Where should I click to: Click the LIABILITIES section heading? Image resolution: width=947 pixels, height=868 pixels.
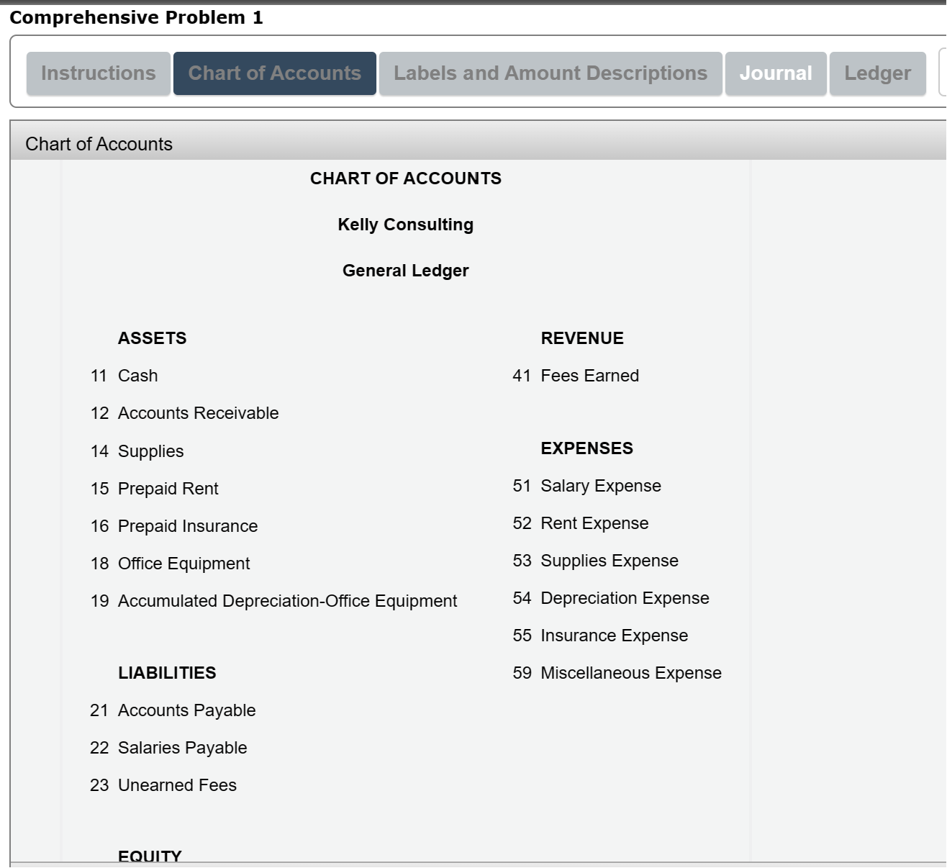(167, 673)
